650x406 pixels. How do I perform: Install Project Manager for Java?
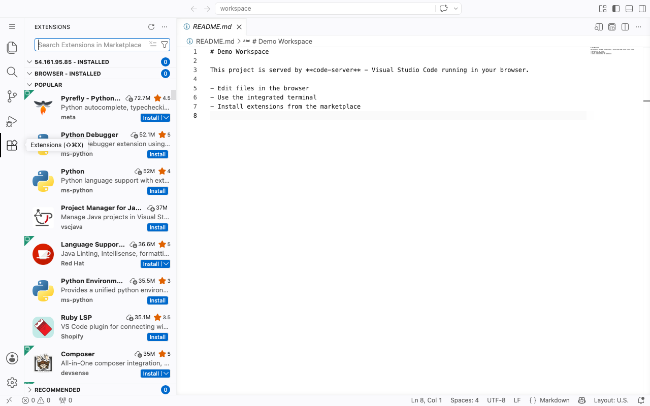157,227
